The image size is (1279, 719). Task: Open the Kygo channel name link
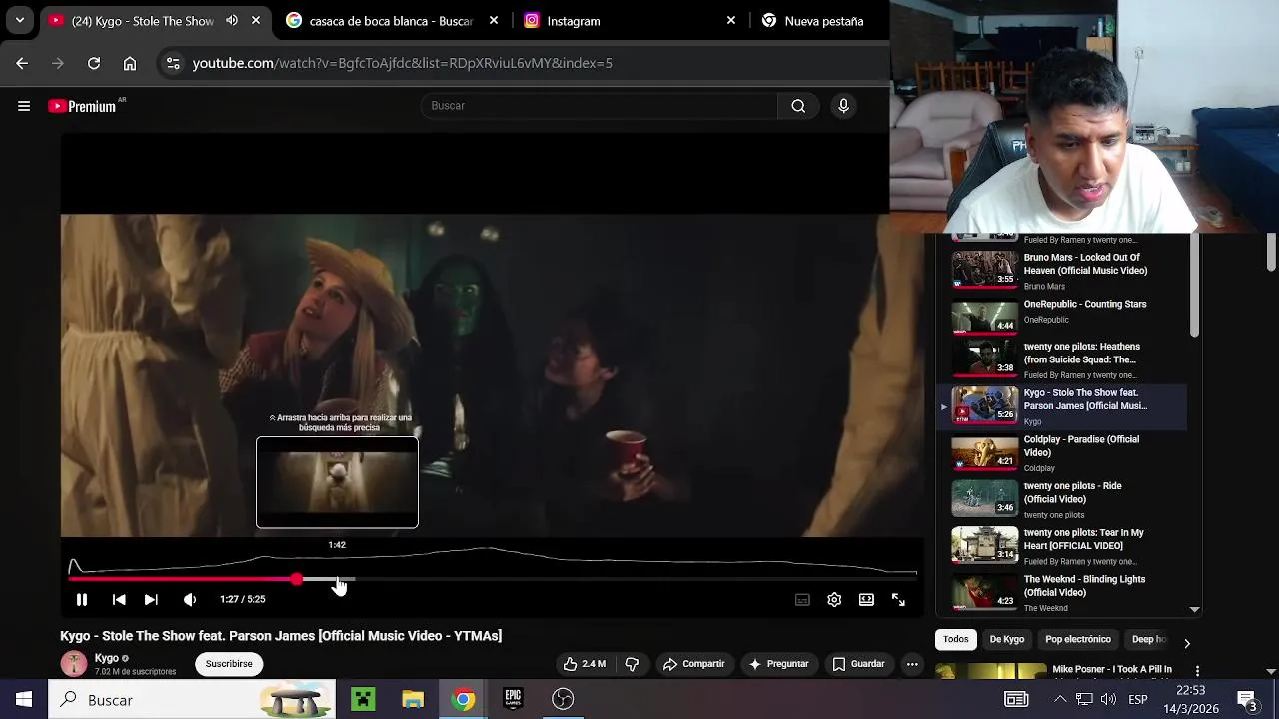[x=107, y=659]
